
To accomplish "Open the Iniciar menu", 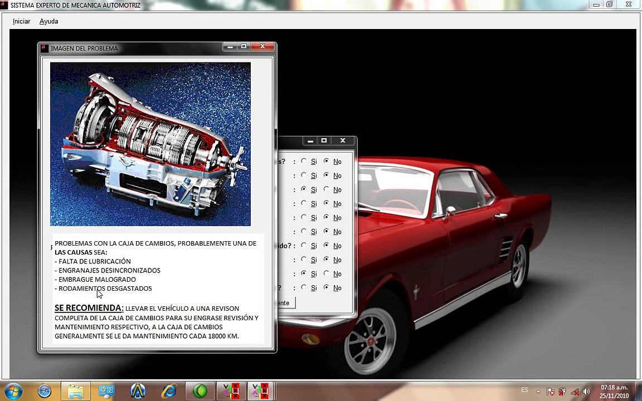I will coord(21,21).
